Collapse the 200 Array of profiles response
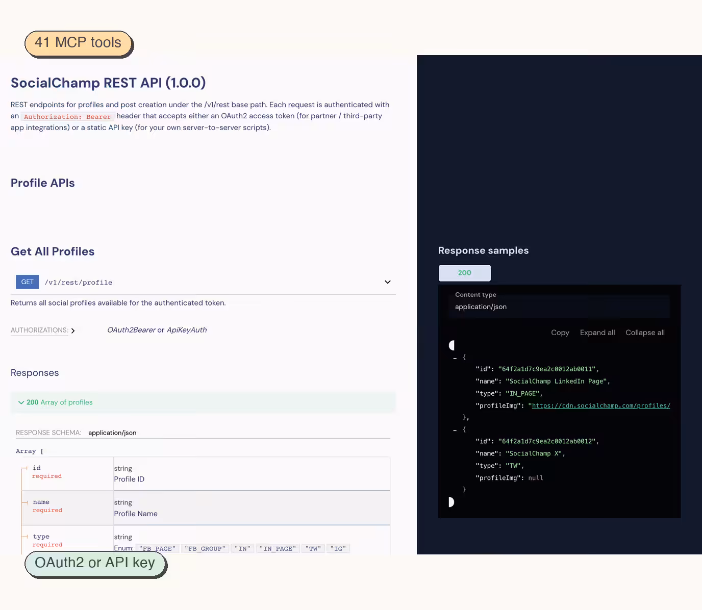Image resolution: width=702 pixels, height=610 pixels. point(203,402)
